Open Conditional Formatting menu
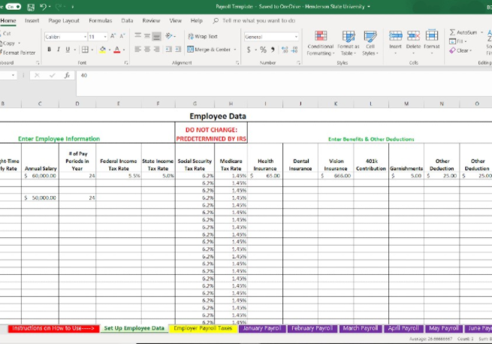 coord(321,44)
